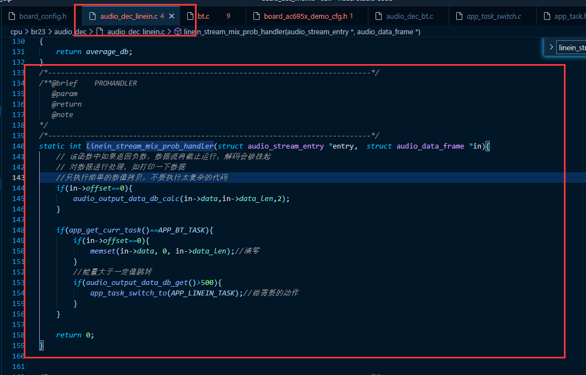Viewport: 586px width, 375px height.
Task: Click the memset call on line 150
Action: pyautogui.click(x=103, y=251)
